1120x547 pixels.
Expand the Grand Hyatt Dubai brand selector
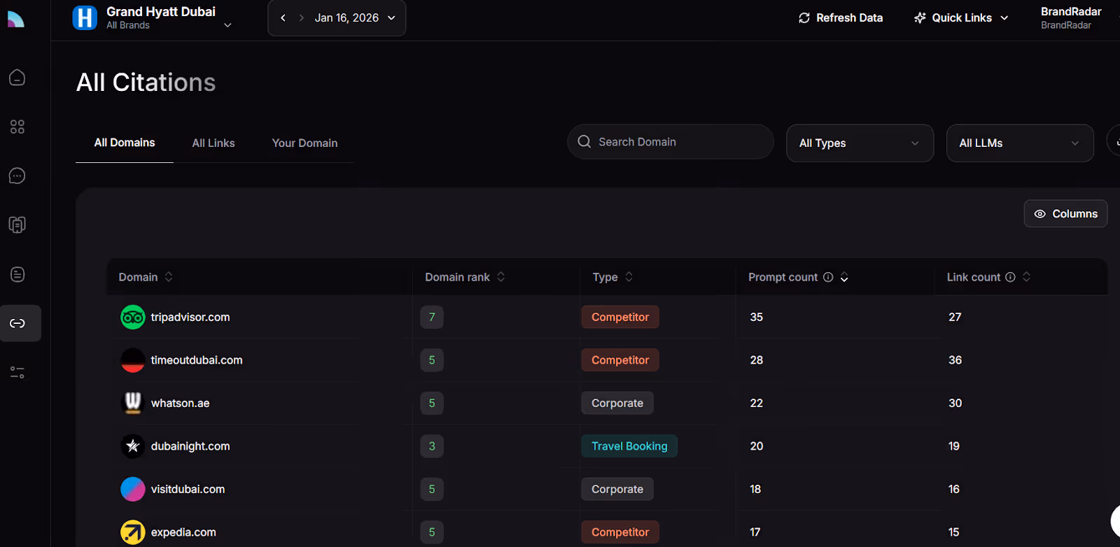tap(227, 25)
